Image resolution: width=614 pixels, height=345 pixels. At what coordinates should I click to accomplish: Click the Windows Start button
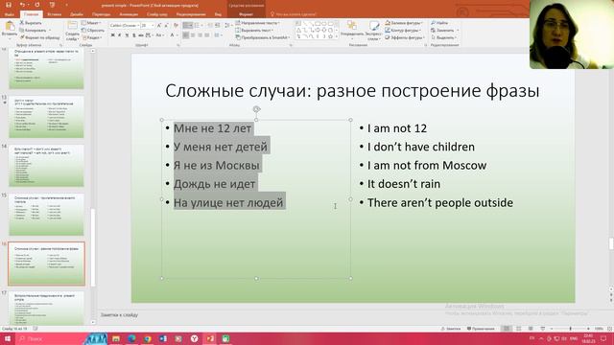[x=8, y=338]
